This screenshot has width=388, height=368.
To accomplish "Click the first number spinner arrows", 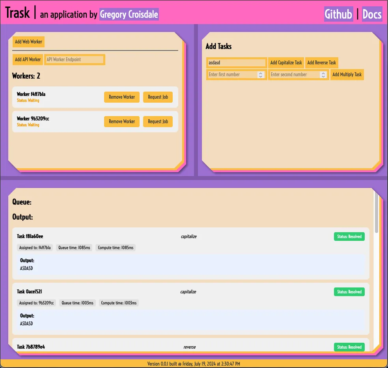I will (x=260, y=75).
